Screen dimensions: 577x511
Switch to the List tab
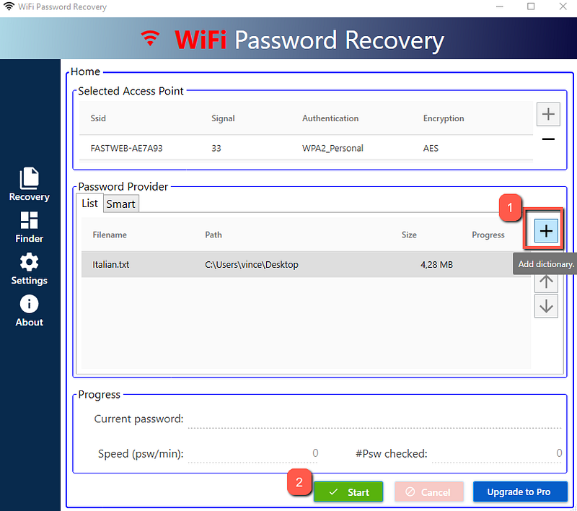pos(89,204)
